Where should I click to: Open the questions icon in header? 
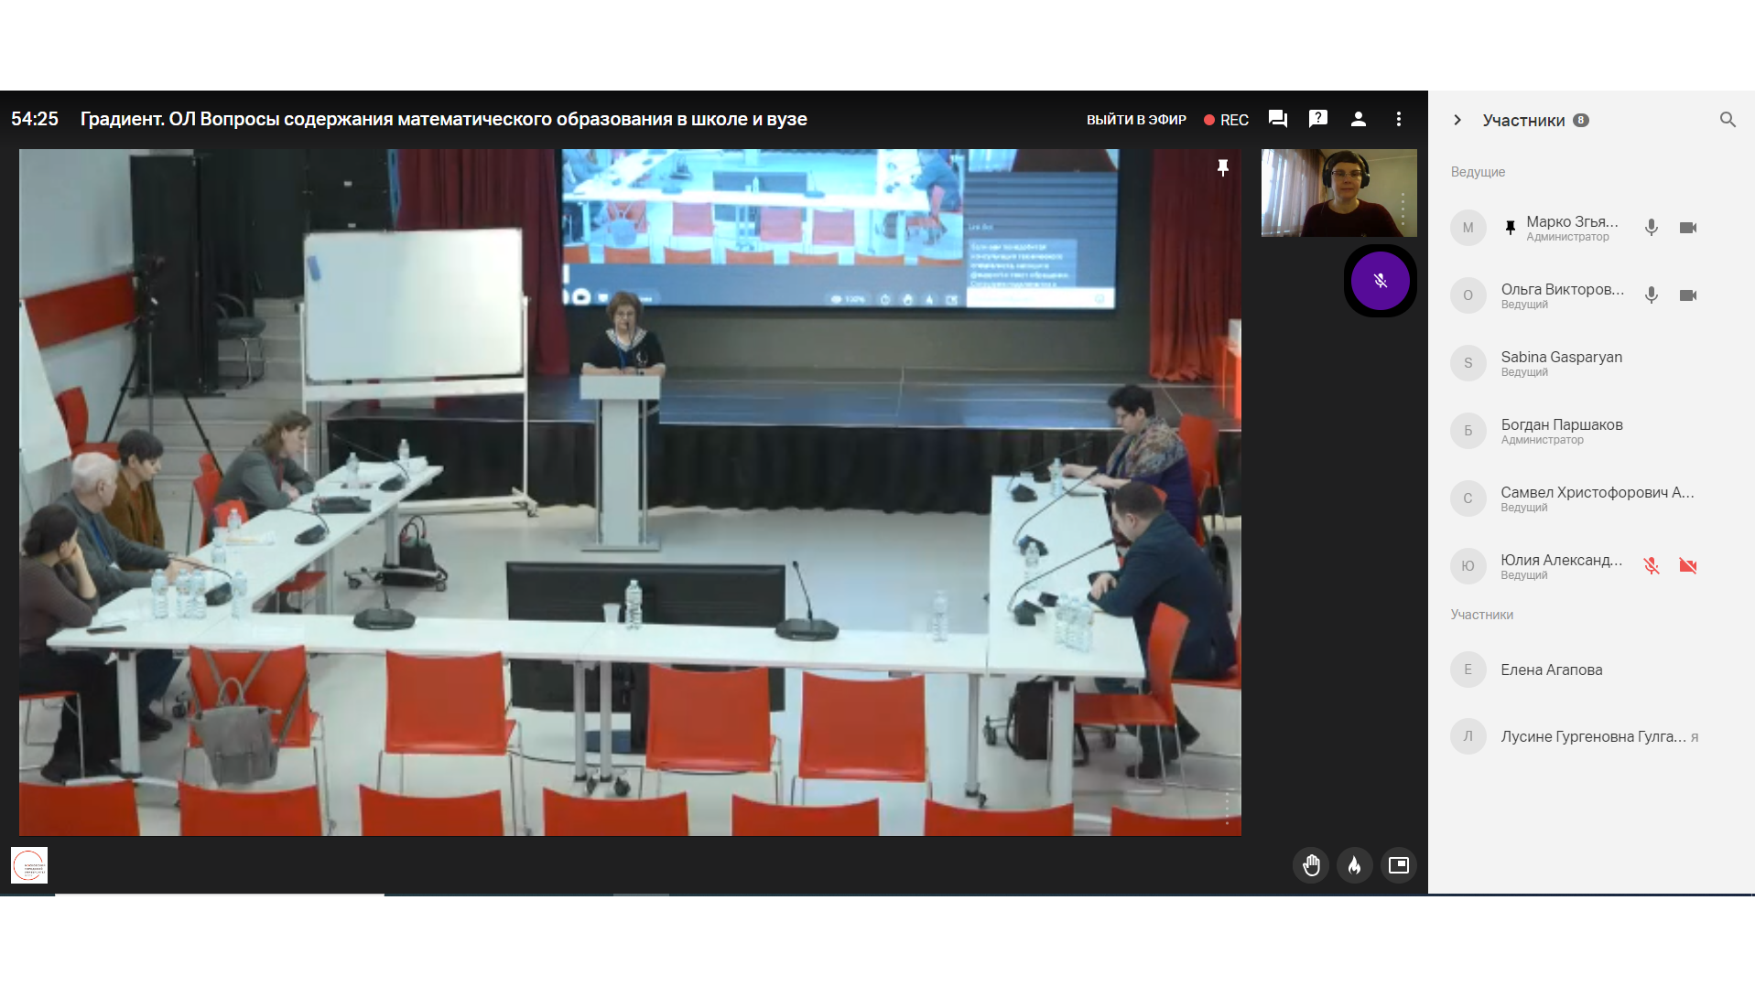click(1317, 119)
